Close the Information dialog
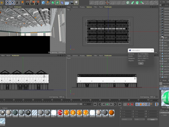Screen dimensions: 169x127 point(152,50)
